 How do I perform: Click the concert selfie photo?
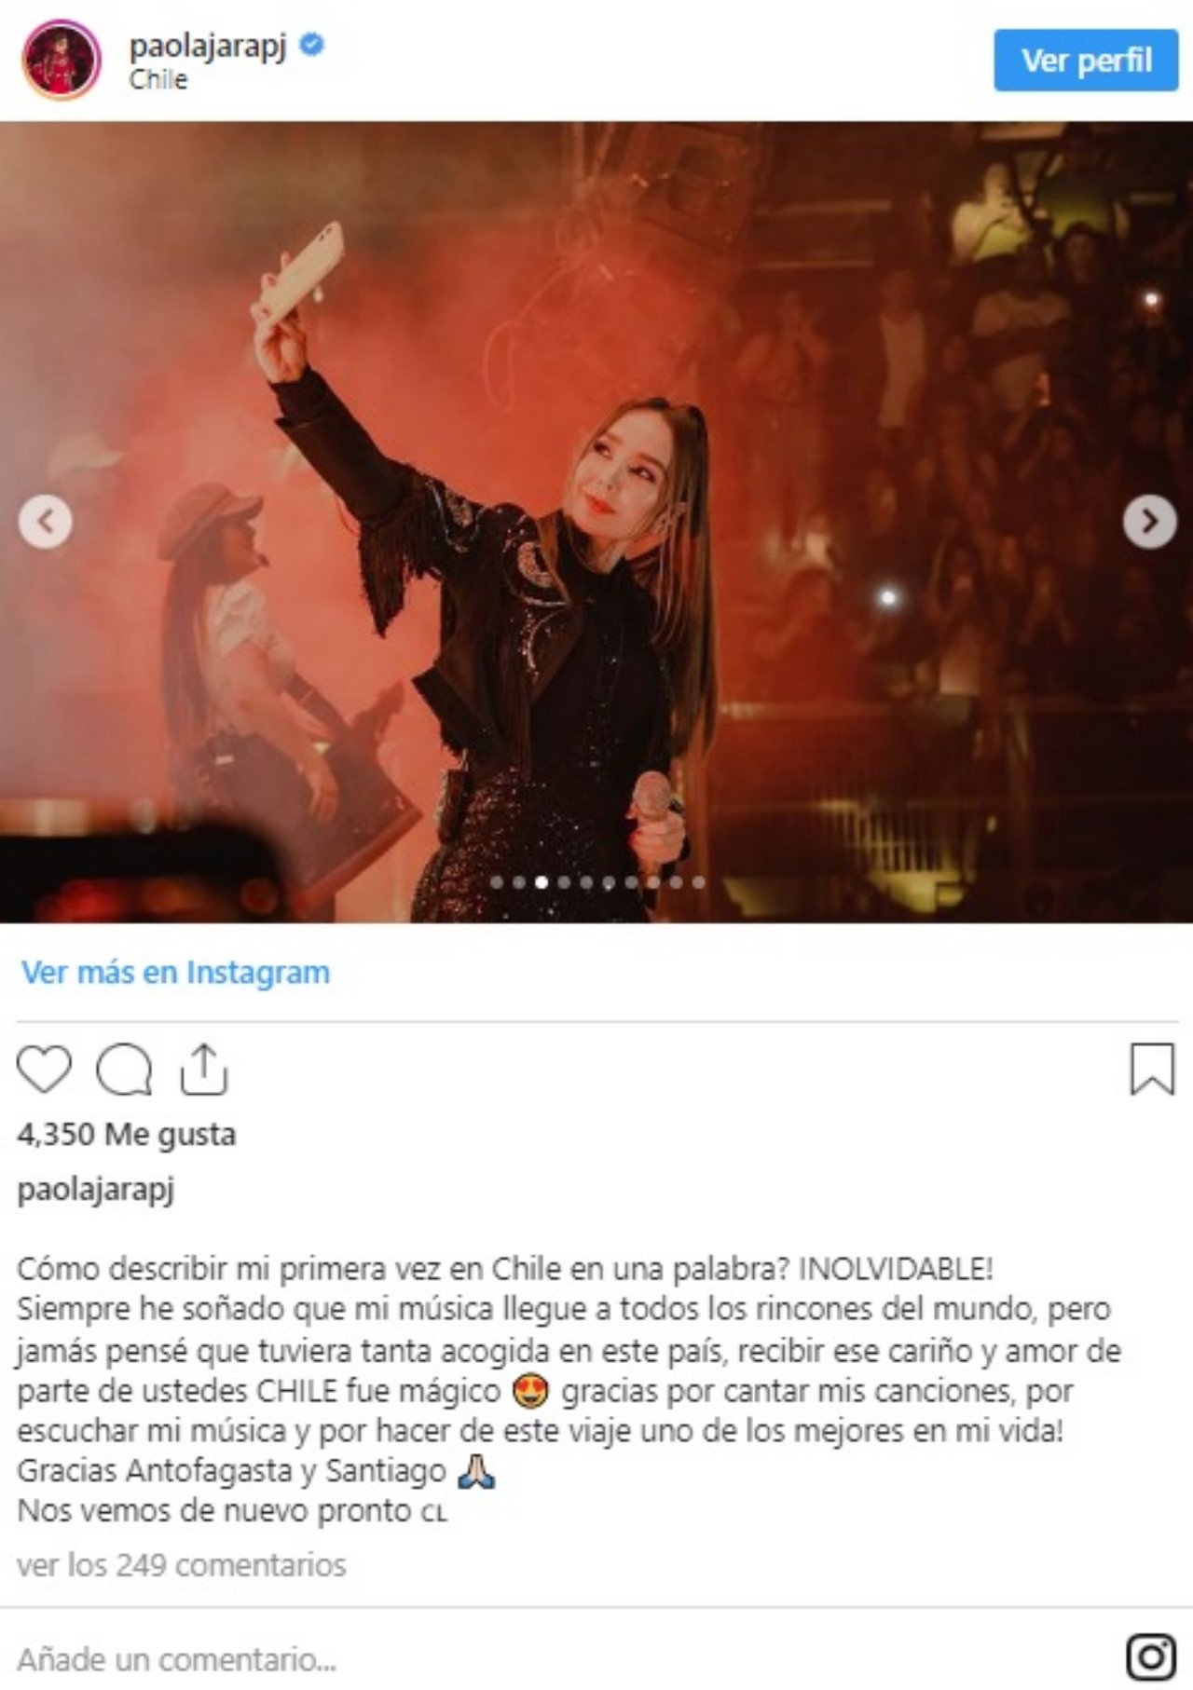tap(596, 522)
